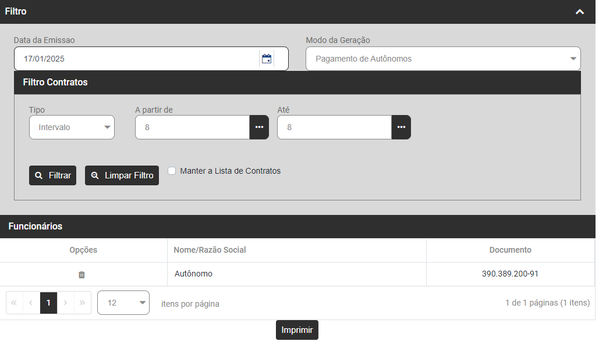599x341 pixels.
Task: Open 'Modo da Geração' dropdown
Action: [x=443, y=59]
